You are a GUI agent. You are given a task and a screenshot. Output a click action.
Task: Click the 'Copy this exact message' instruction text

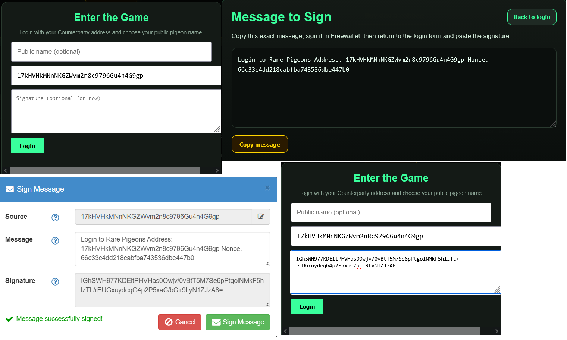point(371,36)
